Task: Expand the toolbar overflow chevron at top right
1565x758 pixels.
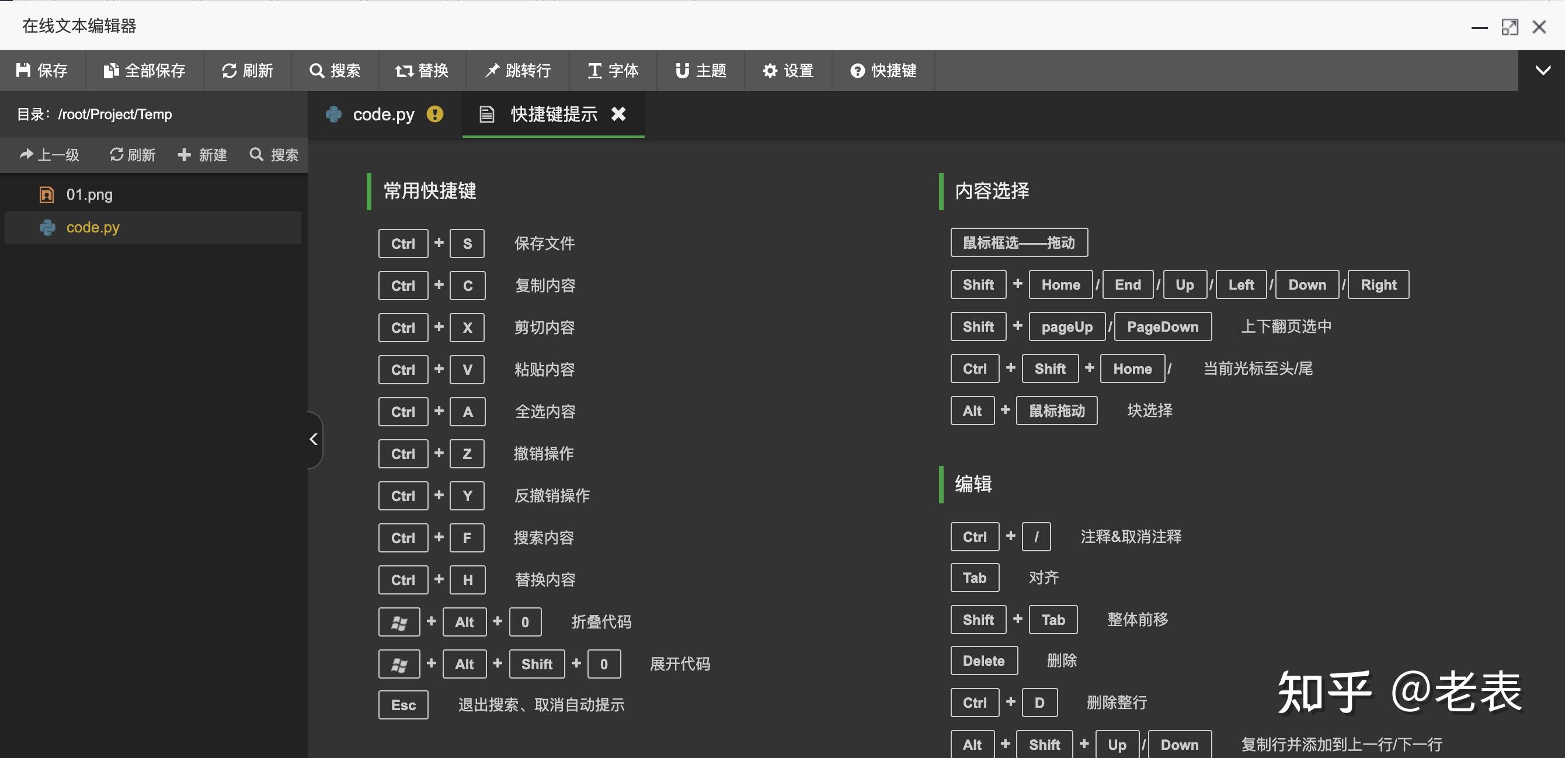Action: click(x=1543, y=71)
